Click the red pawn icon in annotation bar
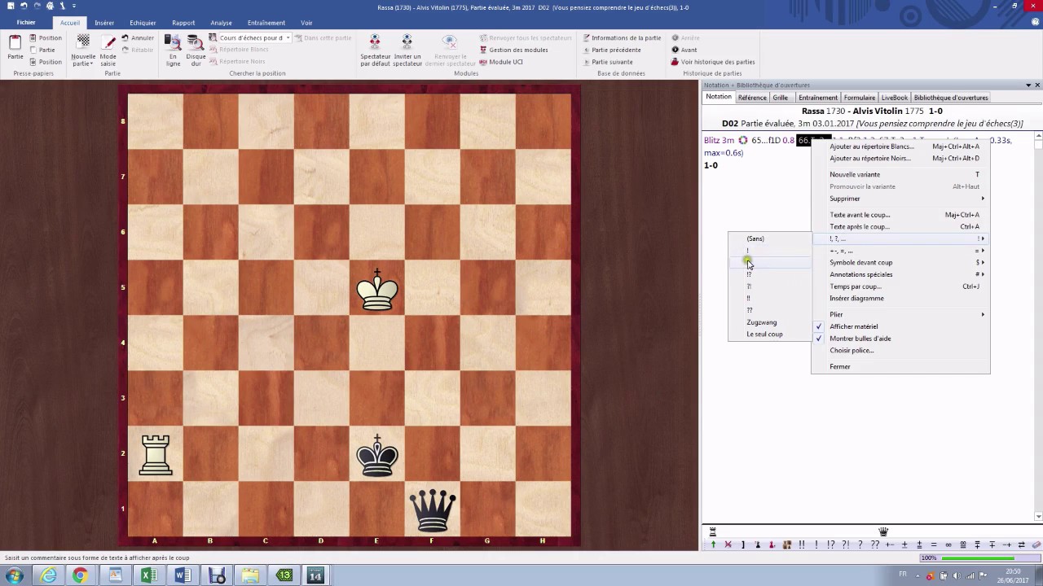Image resolution: width=1043 pixels, height=586 pixels. click(772, 544)
